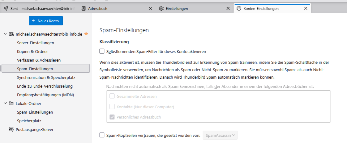This screenshot has width=347, height=143.
Task: Switch to the Konten-Einstellungen tab
Action: click(266, 9)
